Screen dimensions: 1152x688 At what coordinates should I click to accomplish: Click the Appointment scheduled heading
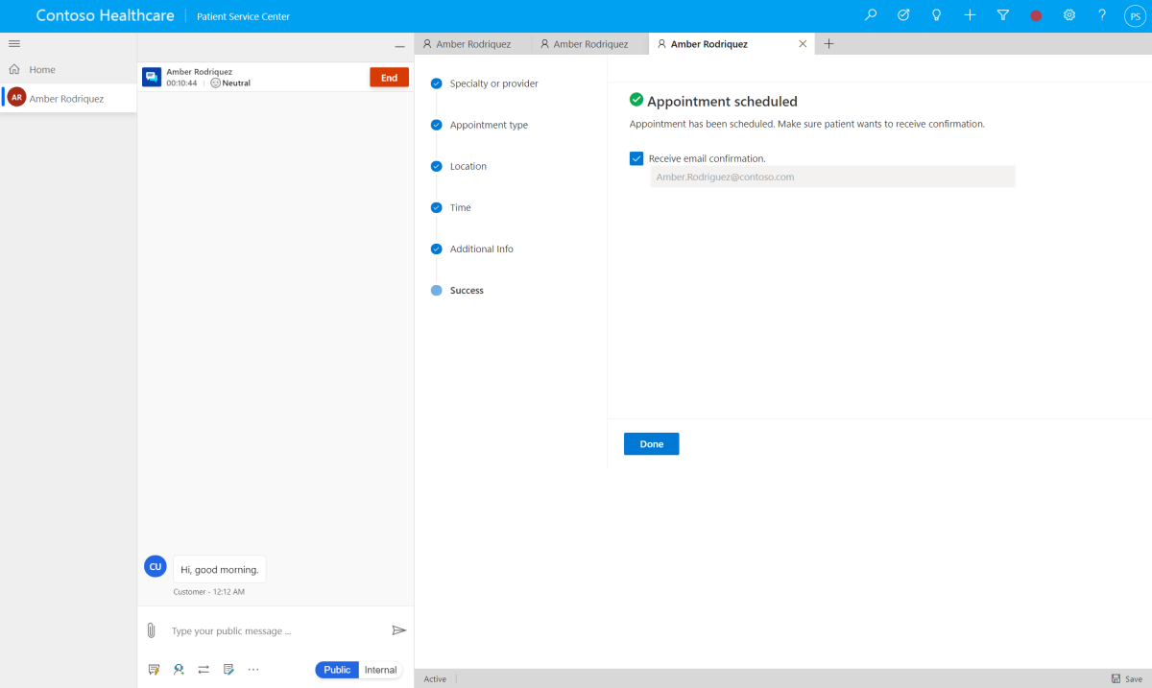pyautogui.click(x=722, y=102)
